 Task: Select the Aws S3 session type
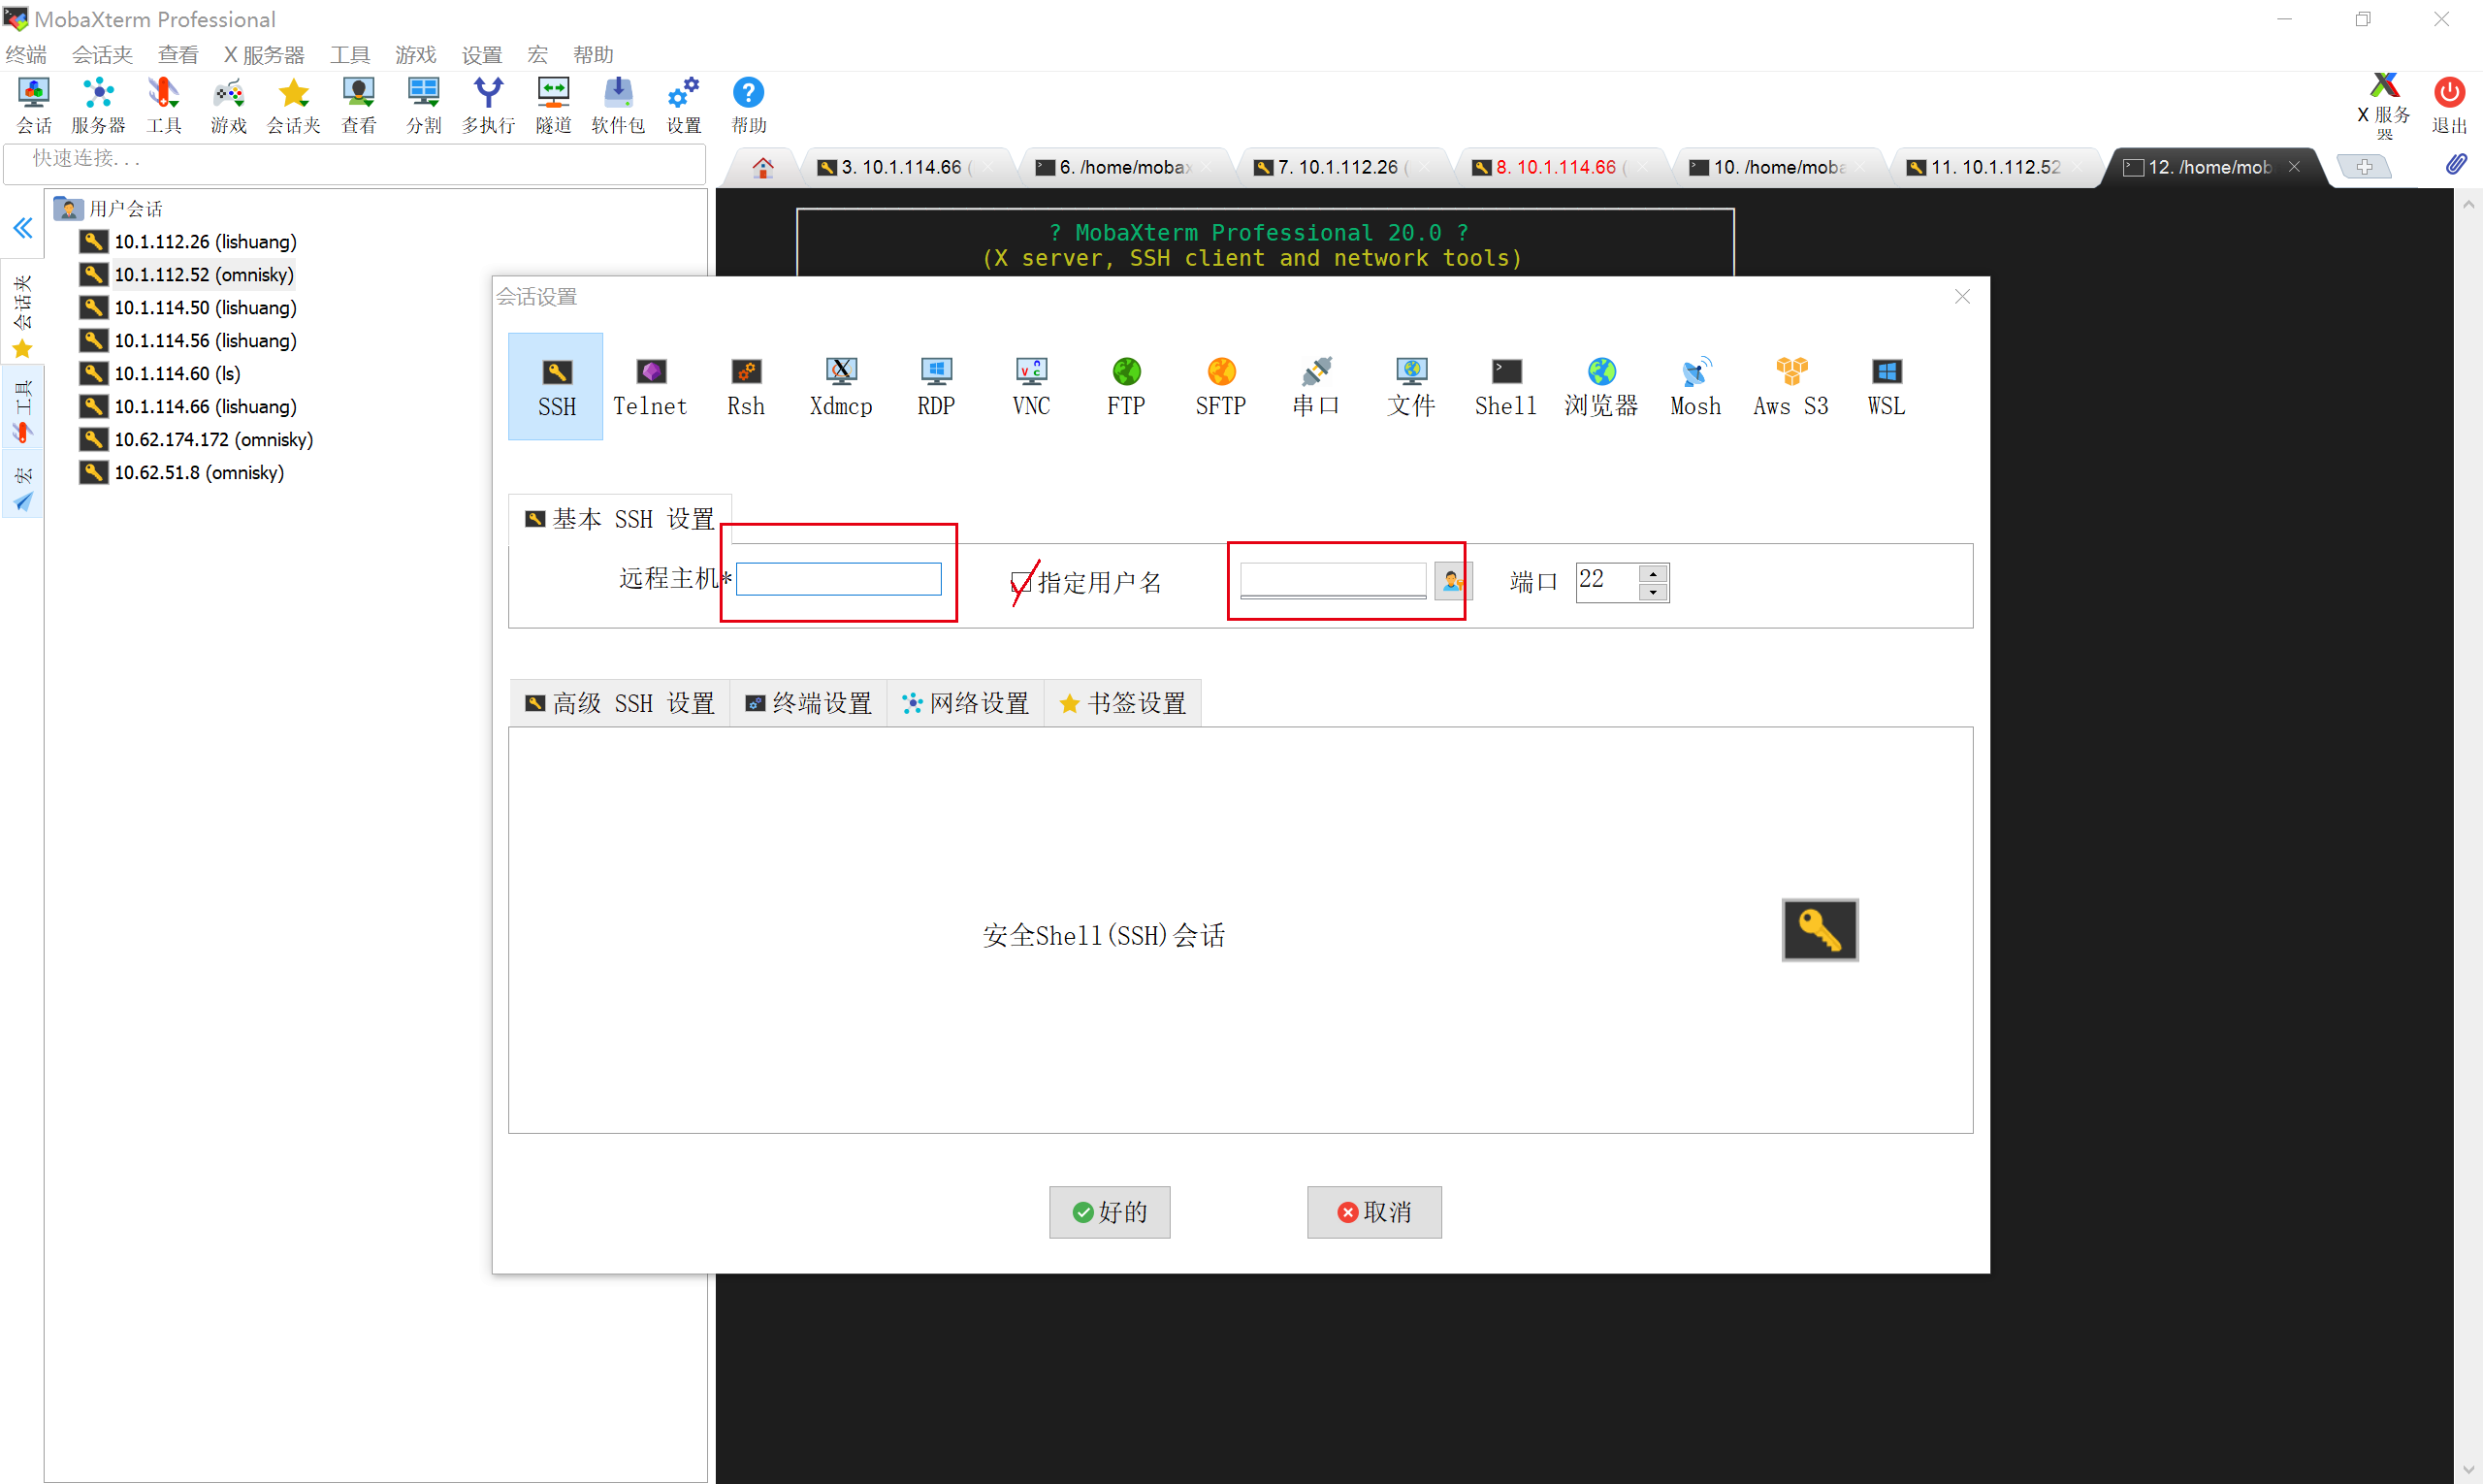(x=1791, y=386)
